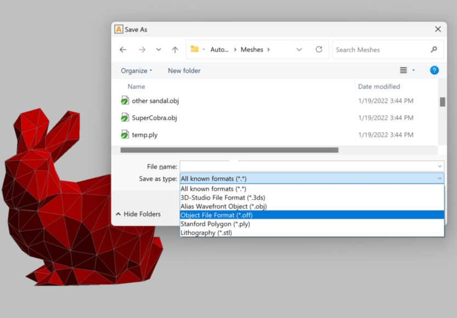The height and width of the screenshot is (318, 457).
Task: Click the horizontal scrollbar thumb
Action: pos(229,150)
